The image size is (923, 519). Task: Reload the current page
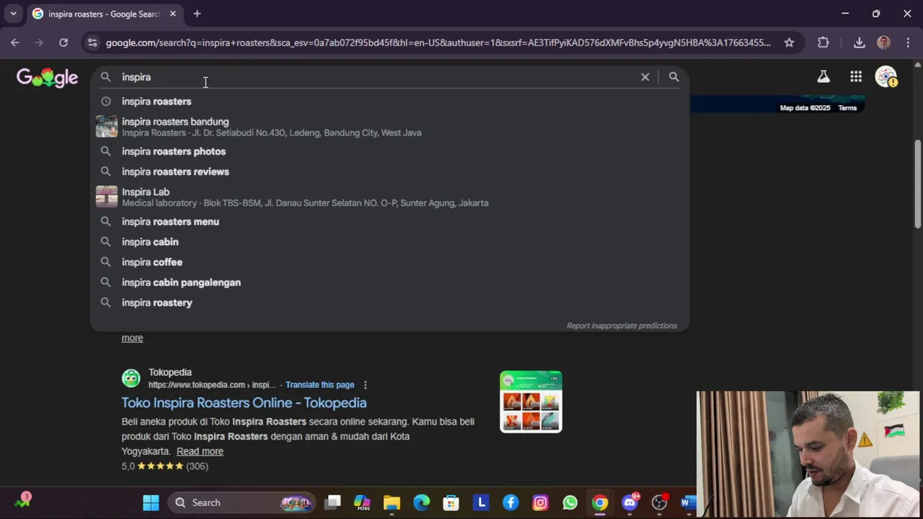(63, 43)
